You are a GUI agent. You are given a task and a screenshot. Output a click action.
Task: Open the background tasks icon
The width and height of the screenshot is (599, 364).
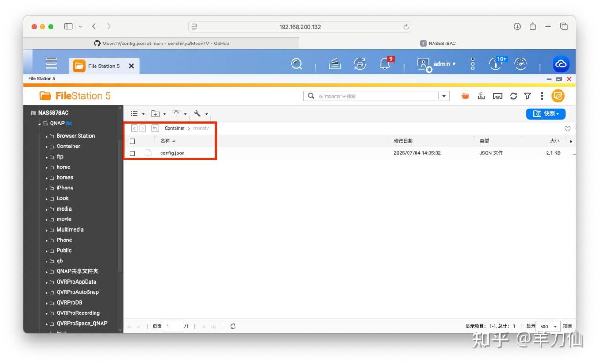pyautogui.click(x=335, y=64)
